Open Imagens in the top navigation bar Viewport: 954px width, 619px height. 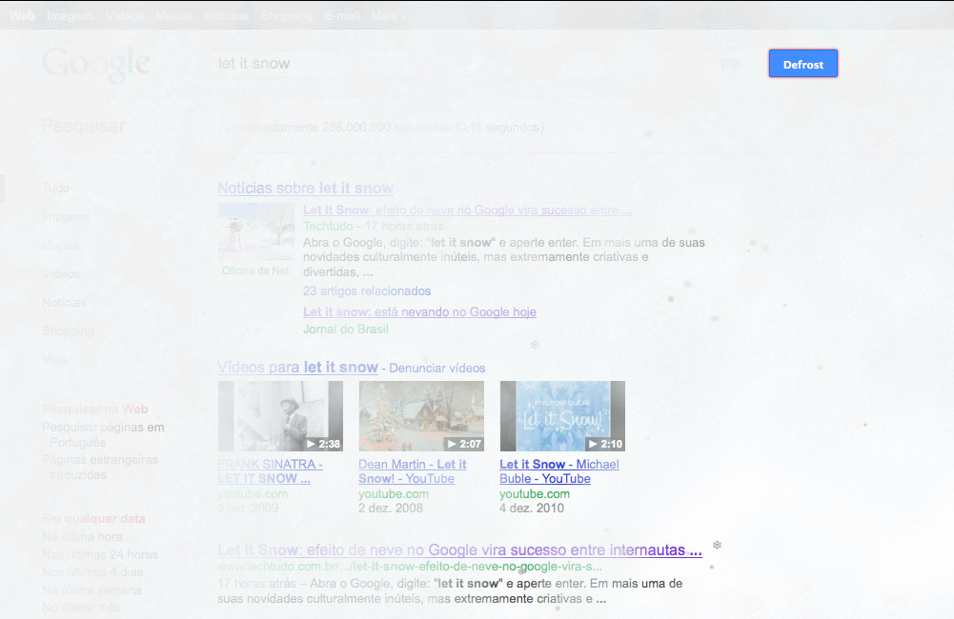tap(70, 16)
